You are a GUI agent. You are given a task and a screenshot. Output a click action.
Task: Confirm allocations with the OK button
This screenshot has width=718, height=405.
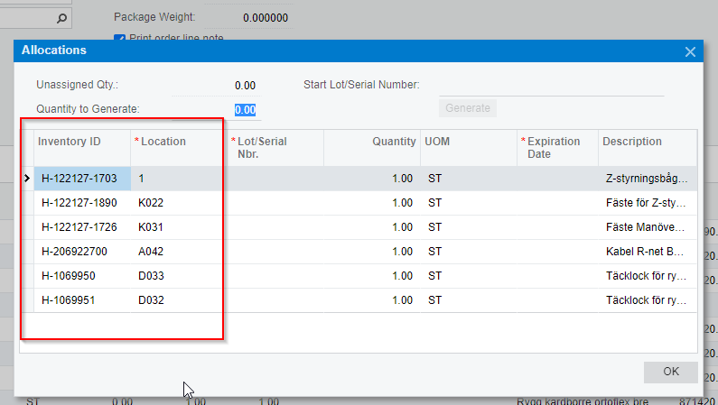[x=670, y=372]
